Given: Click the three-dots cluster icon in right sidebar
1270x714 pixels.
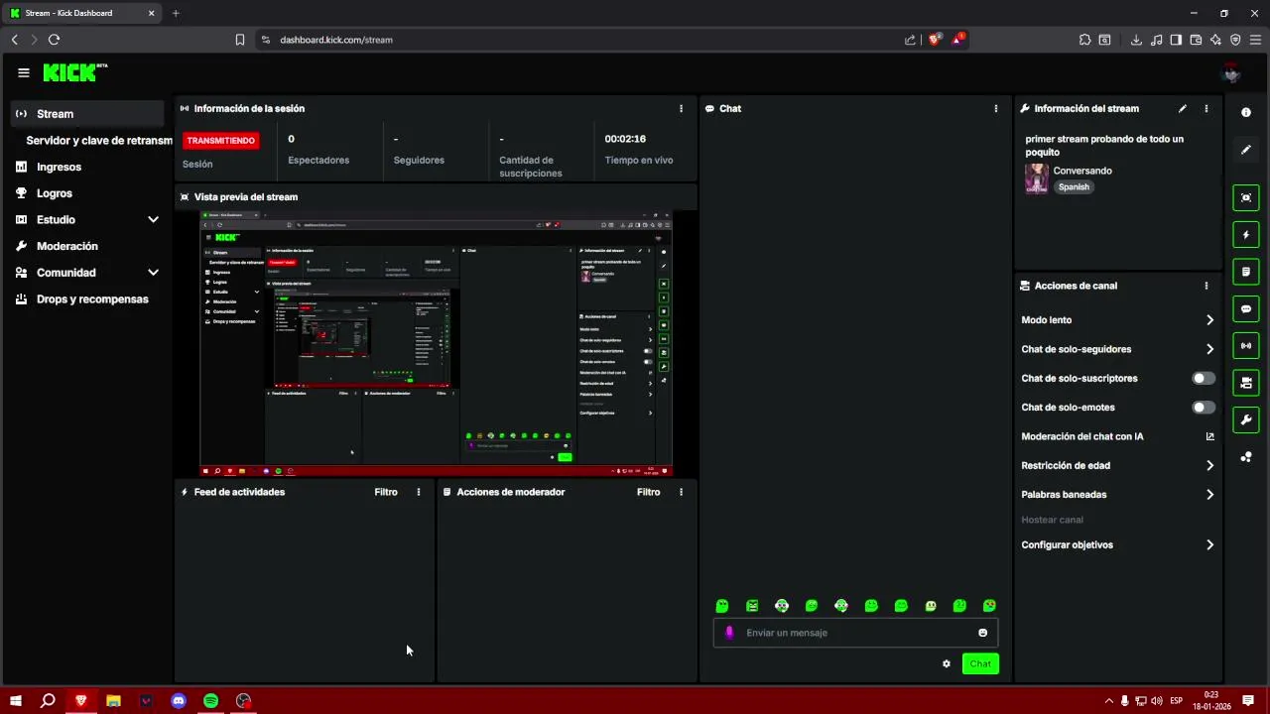Looking at the screenshot, I should pyautogui.click(x=1246, y=457).
